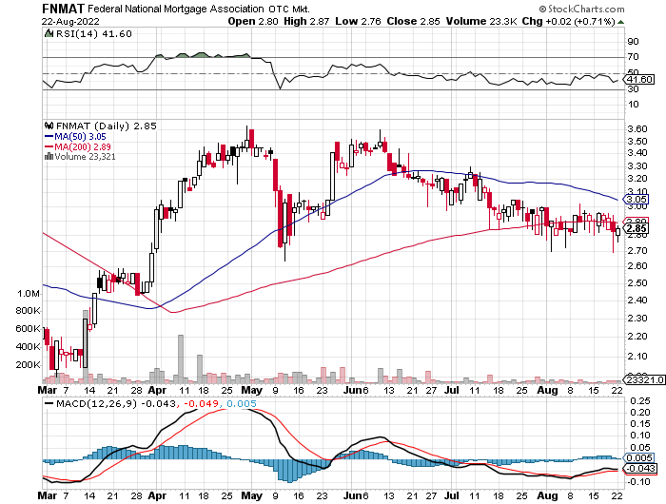
Task: Click the FNMAT ticker symbol title
Action: (x=64, y=9)
